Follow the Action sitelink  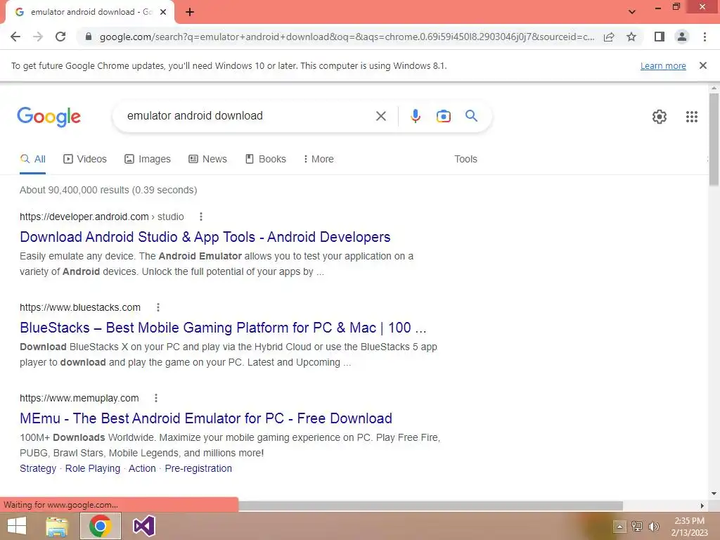[x=142, y=468]
